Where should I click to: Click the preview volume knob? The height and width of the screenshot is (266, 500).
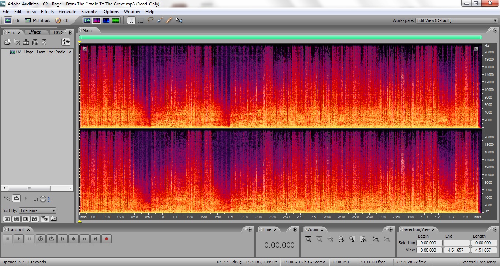tap(43, 199)
